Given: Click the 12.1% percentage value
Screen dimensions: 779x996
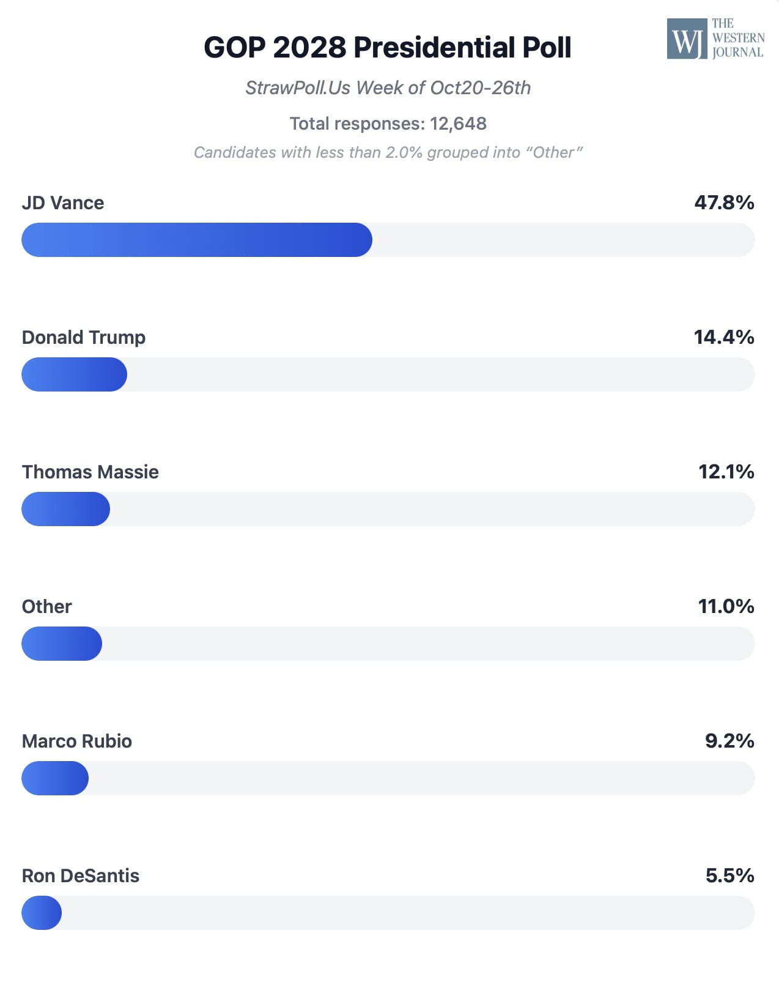Looking at the screenshot, I should point(726,472).
